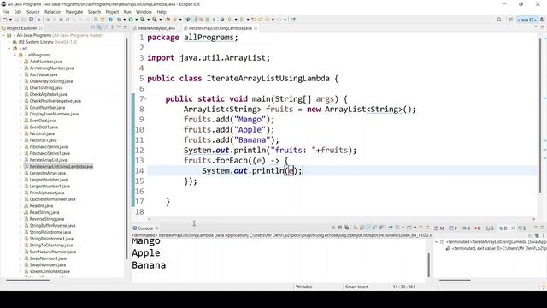This screenshot has height=308, width=547.
Task: Select CheckPositiveNegative.java file
Action: coord(55,101)
